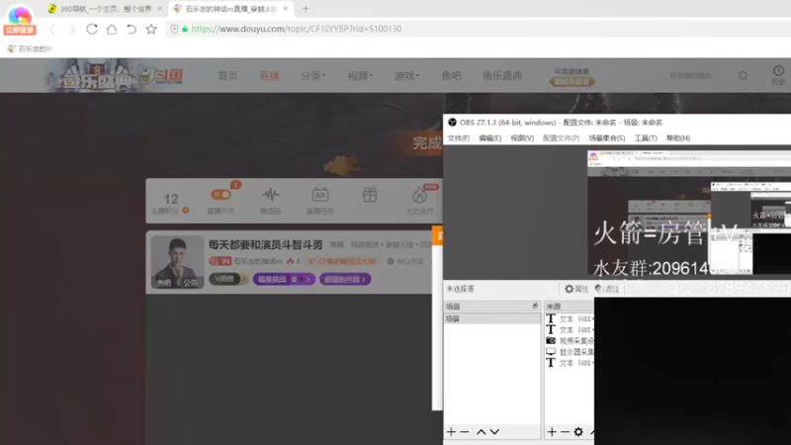
Task: Click the streamer avatar thumbnail
Action: coord(178,262)
